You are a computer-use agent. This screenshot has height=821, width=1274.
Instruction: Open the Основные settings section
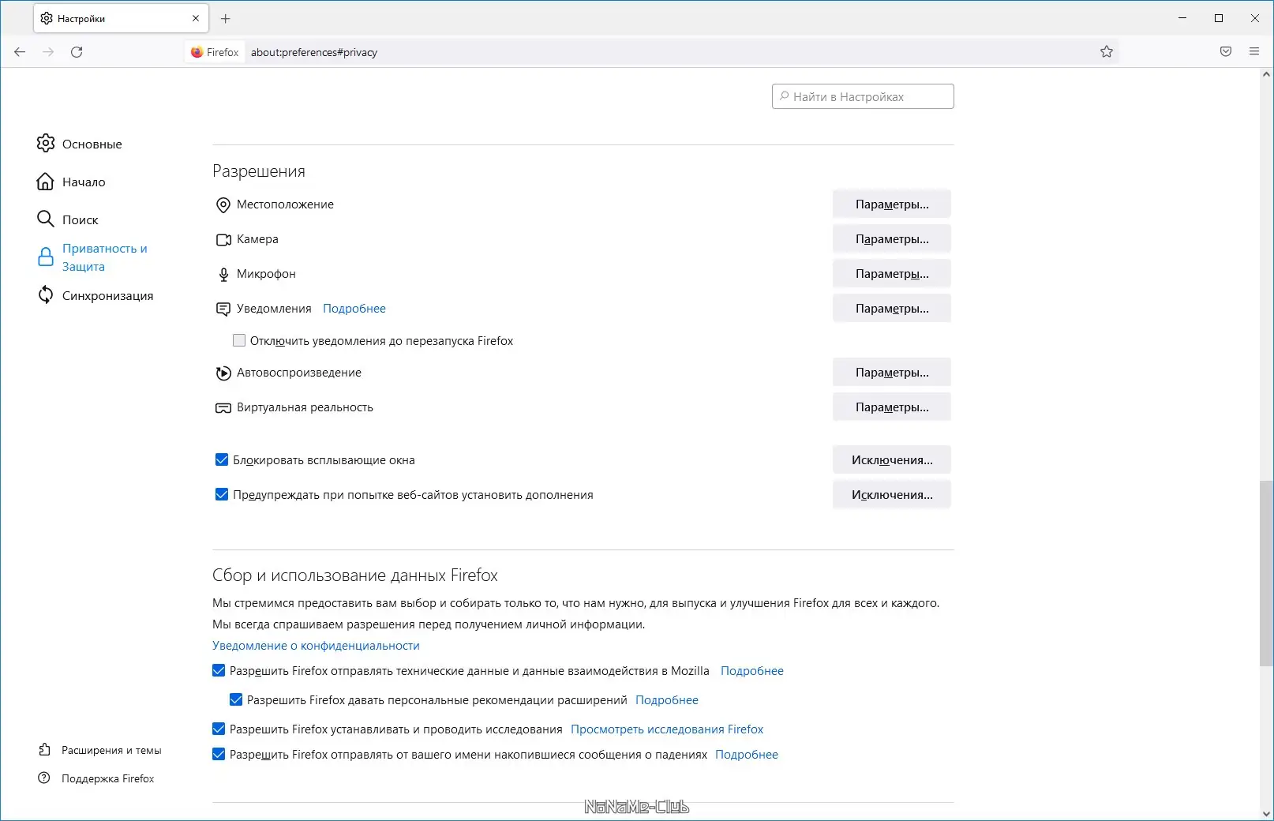(x=92, y=144)
